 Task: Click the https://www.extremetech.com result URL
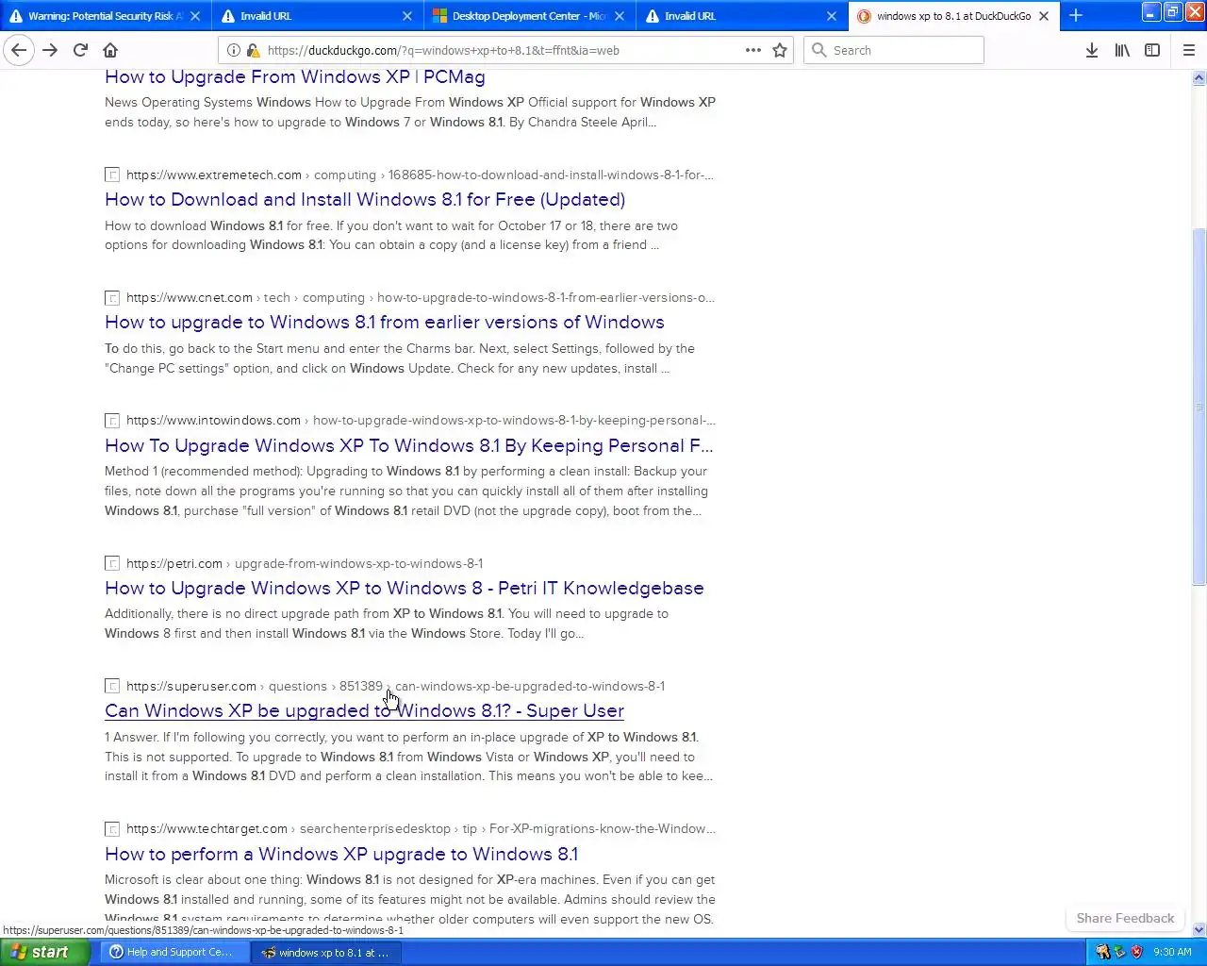(x=214, y=175)
